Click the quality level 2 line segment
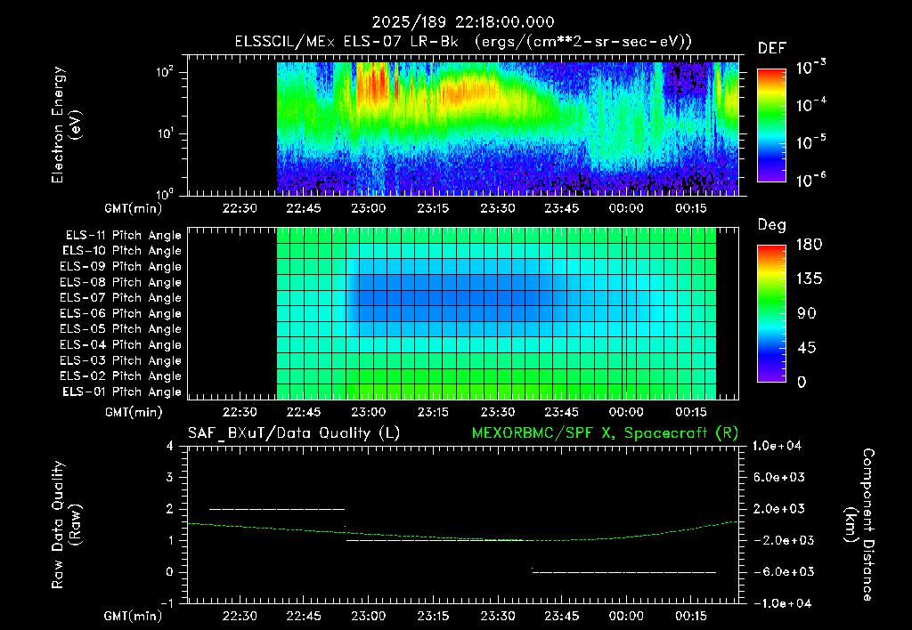 click(277, 509)
